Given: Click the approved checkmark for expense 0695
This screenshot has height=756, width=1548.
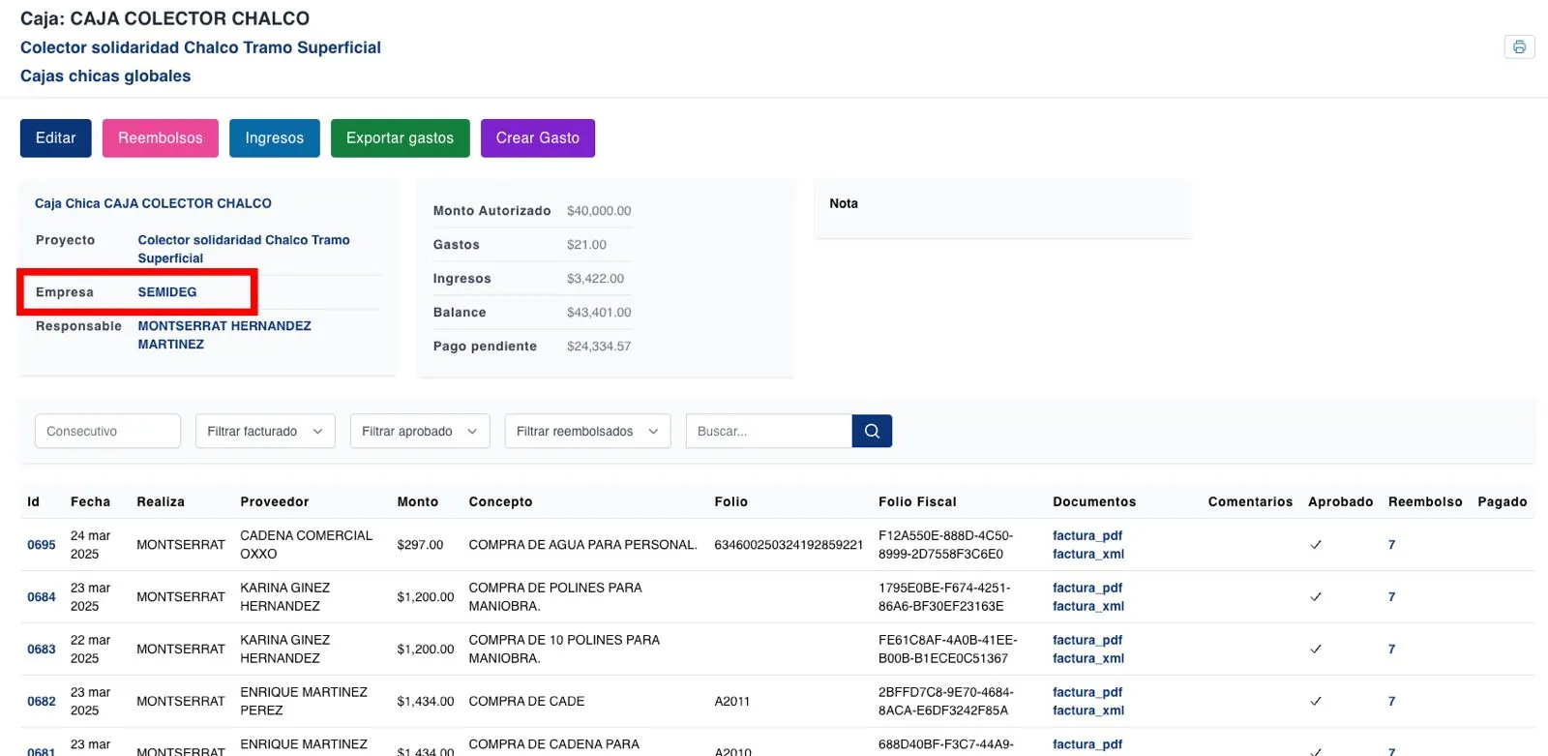Looking at the screenshot, I should [1316, 545].
